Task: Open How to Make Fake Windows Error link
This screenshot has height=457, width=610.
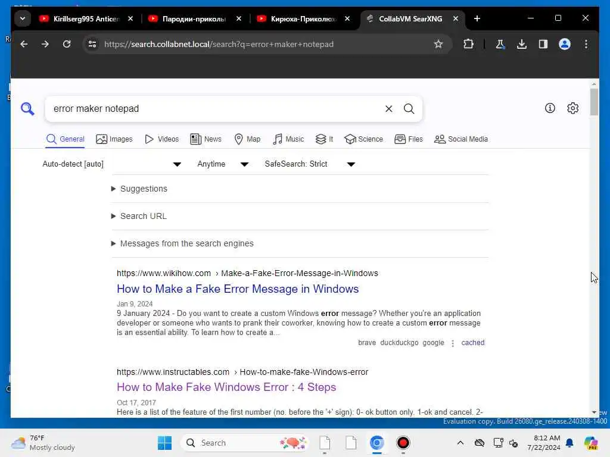Action: coord(226,387)
